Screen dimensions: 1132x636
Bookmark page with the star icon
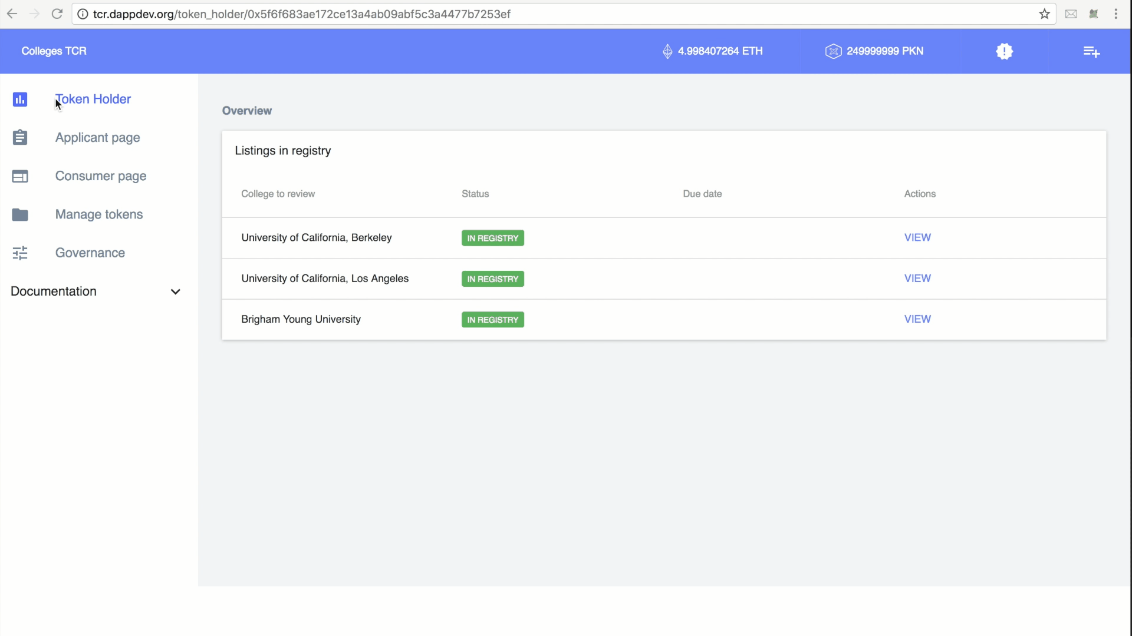coord(1045,14)
